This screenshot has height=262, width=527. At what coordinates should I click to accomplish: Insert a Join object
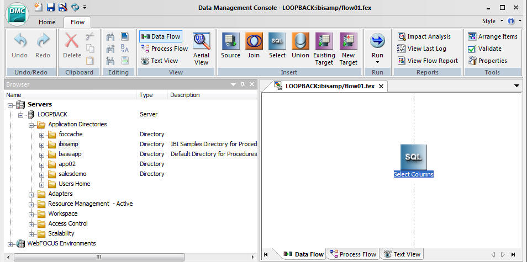[254, 46]
